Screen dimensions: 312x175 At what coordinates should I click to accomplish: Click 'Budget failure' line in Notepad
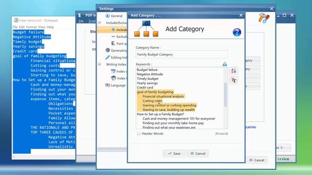tap(28, 32)
